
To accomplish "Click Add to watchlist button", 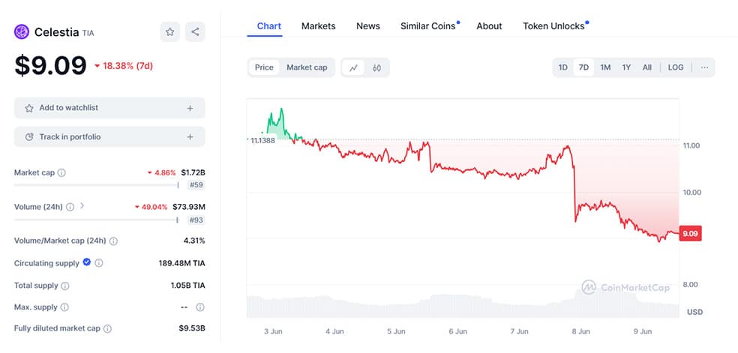I will point(109,108).
